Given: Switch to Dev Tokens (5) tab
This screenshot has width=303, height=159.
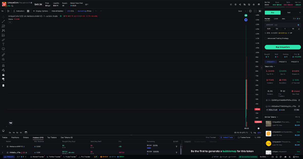Looking at the screenshot, I should [x=67, y=138].
